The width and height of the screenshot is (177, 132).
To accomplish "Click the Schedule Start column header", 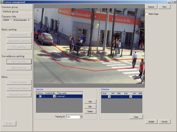I will point(106,94).
